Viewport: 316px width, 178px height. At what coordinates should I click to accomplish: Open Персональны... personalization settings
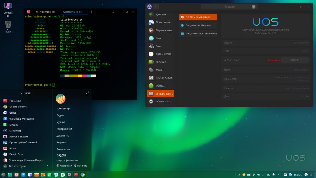pyautogui.click(x=161, y=30)
